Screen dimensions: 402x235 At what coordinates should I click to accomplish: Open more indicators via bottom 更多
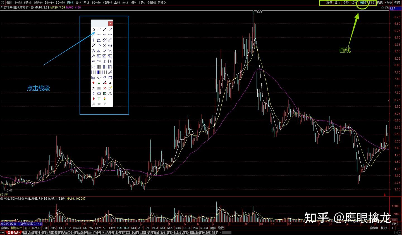213,228
